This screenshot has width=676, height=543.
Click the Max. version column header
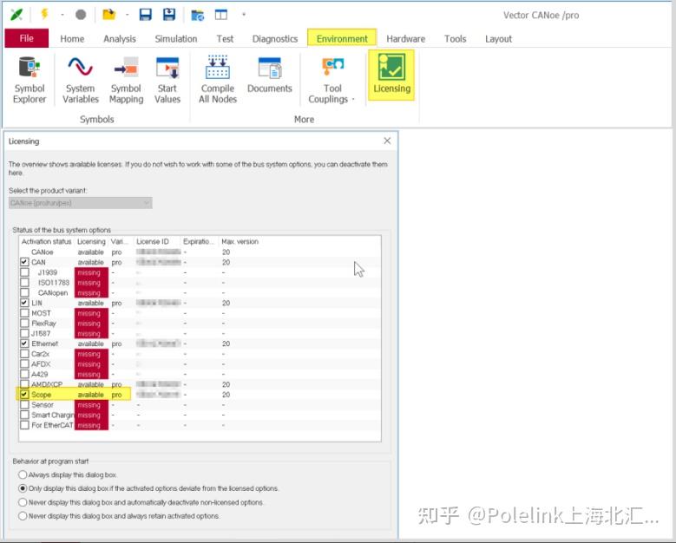tap(240, 241)
